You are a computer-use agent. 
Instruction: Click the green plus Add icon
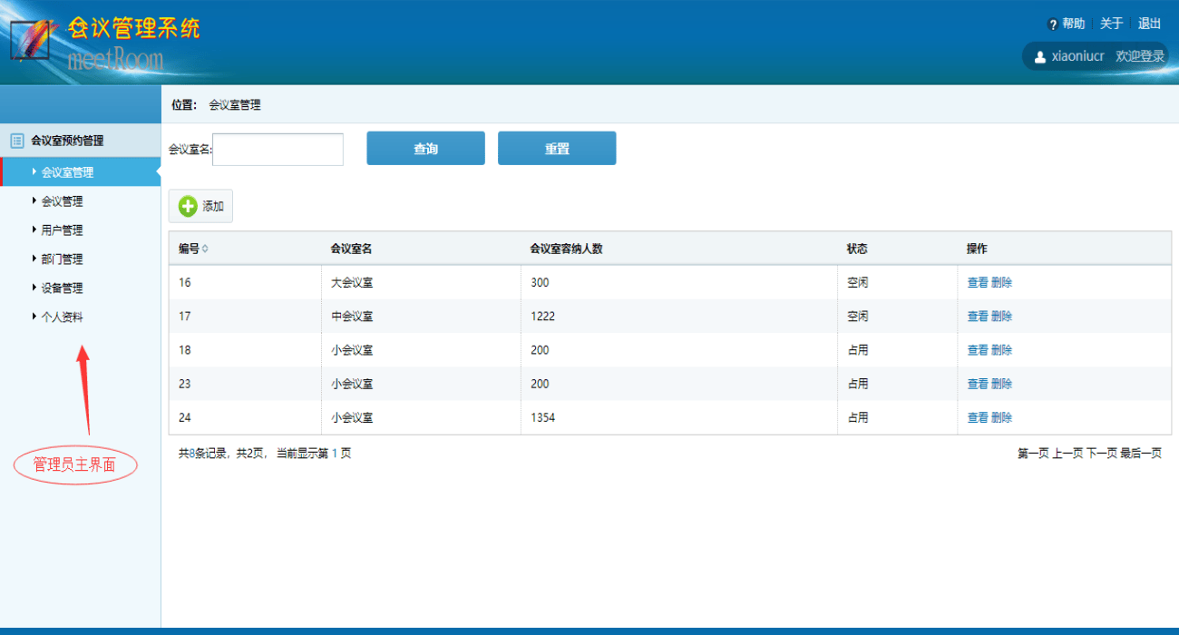pyautogui.click(x=188, y=205)
